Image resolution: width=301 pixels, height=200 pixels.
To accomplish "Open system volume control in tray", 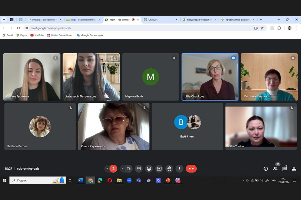I will click(262, 180).
